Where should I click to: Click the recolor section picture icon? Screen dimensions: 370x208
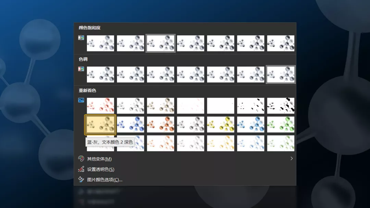pos(81,100)
